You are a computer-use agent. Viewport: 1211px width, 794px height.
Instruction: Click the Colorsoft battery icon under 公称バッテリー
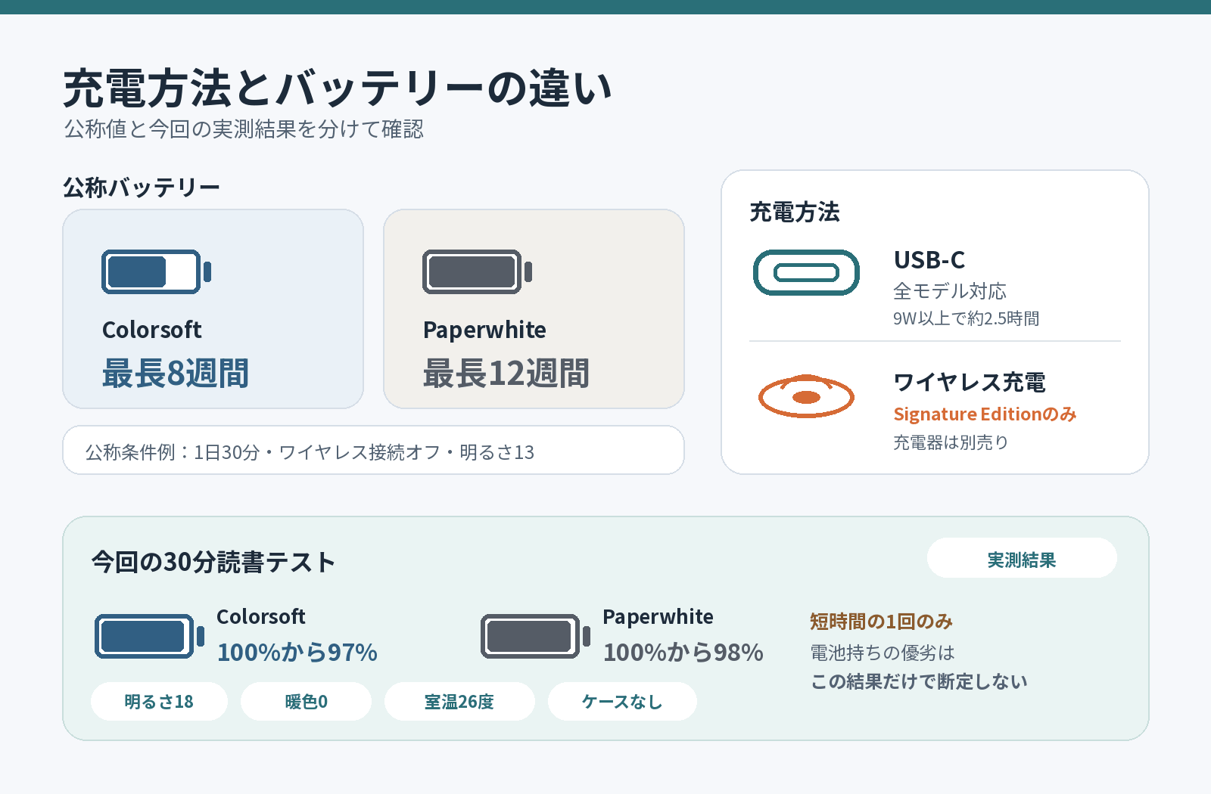[157, 271]
